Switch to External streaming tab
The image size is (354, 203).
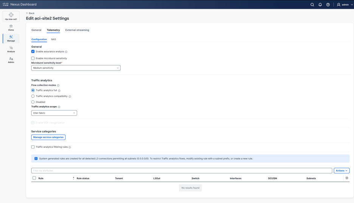coord(77,30)
